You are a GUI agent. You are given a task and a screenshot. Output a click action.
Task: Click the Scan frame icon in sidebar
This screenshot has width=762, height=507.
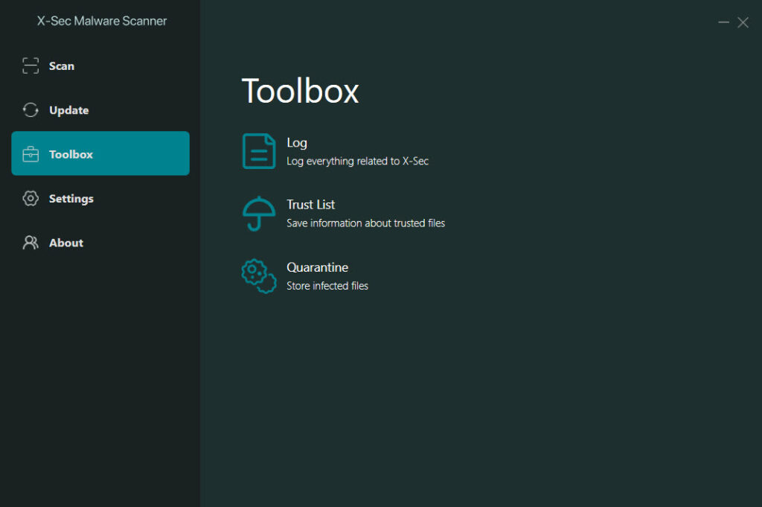[30, 66]
